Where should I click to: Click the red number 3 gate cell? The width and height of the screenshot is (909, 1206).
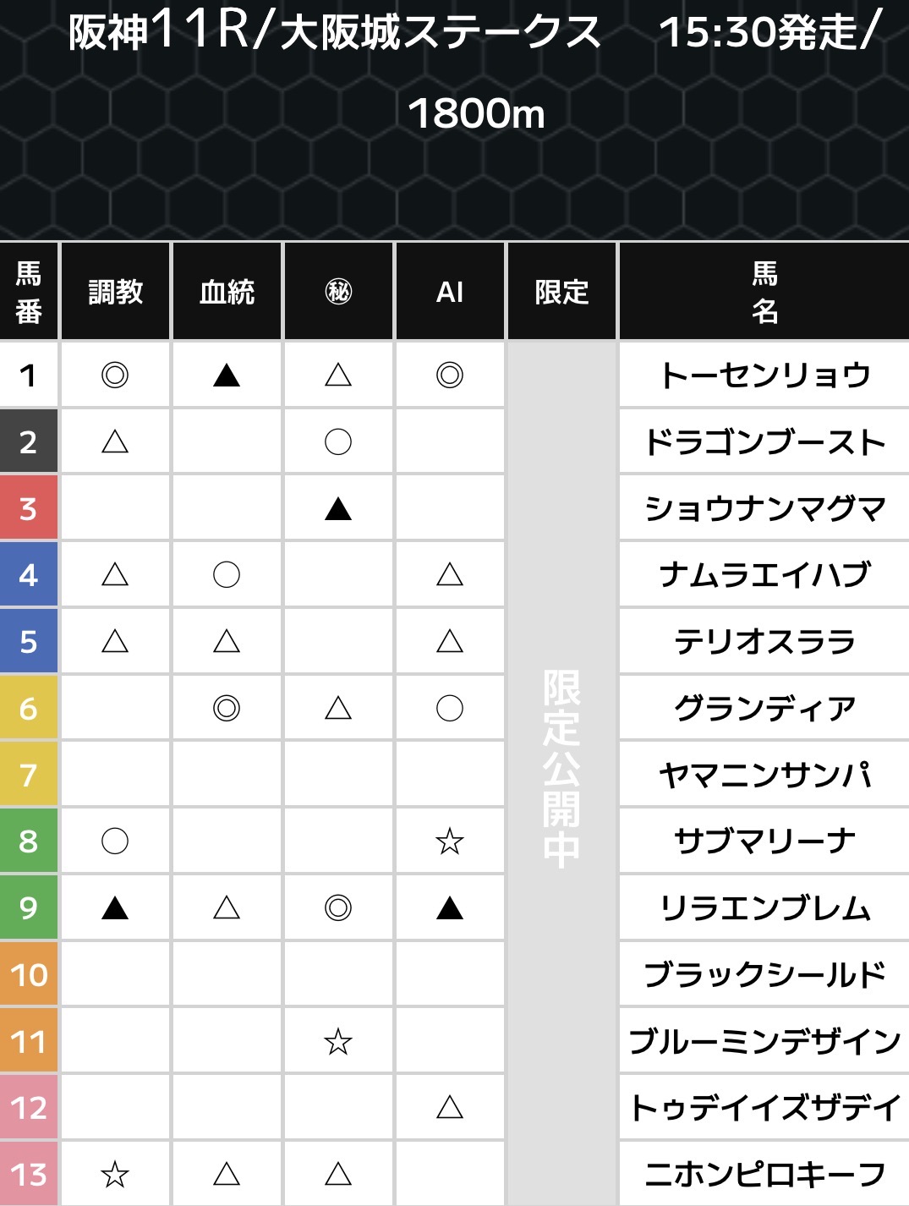coord(29,508)
